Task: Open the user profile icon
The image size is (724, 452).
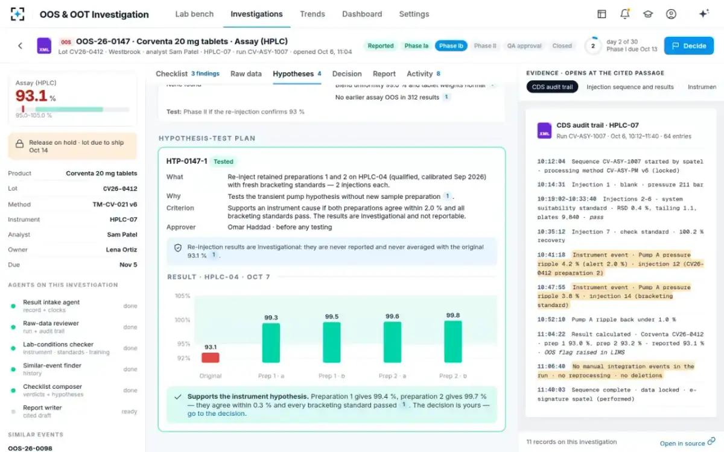Action: [x=671, y=14]
